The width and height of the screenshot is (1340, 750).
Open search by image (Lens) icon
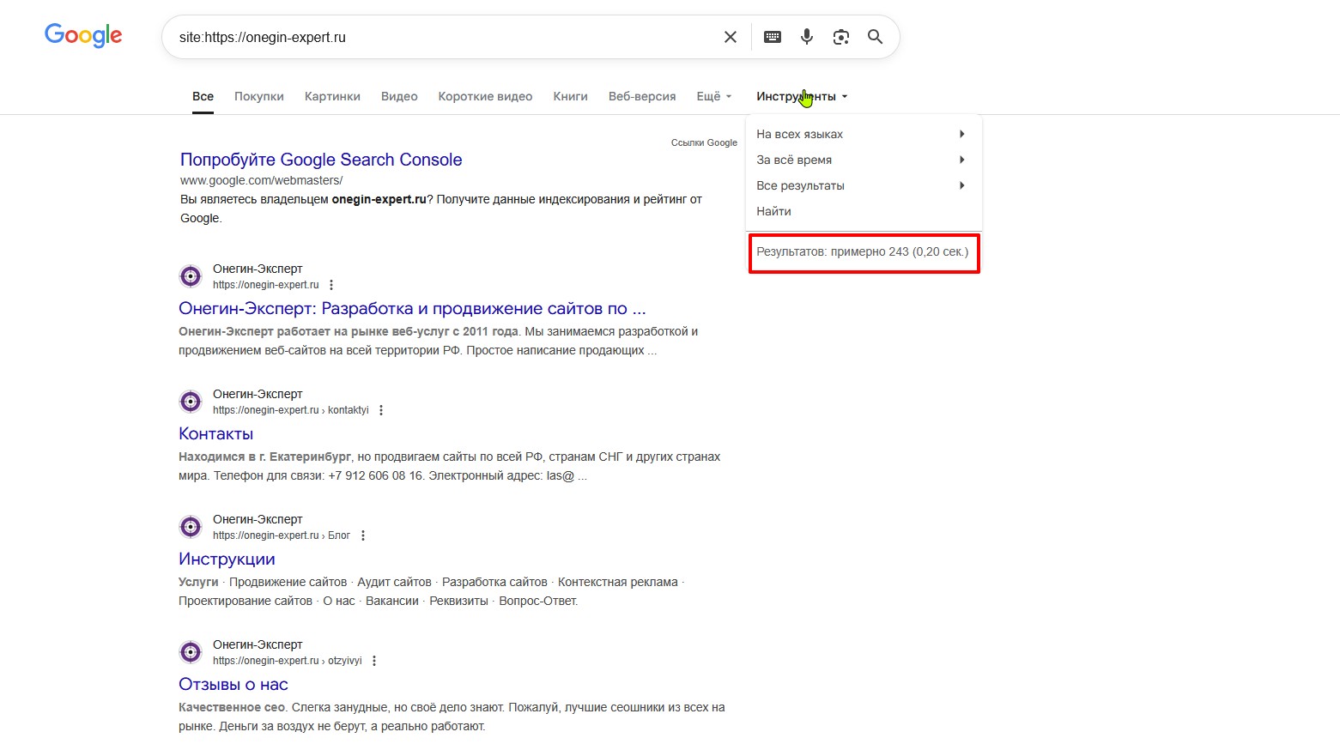point(841,37)
